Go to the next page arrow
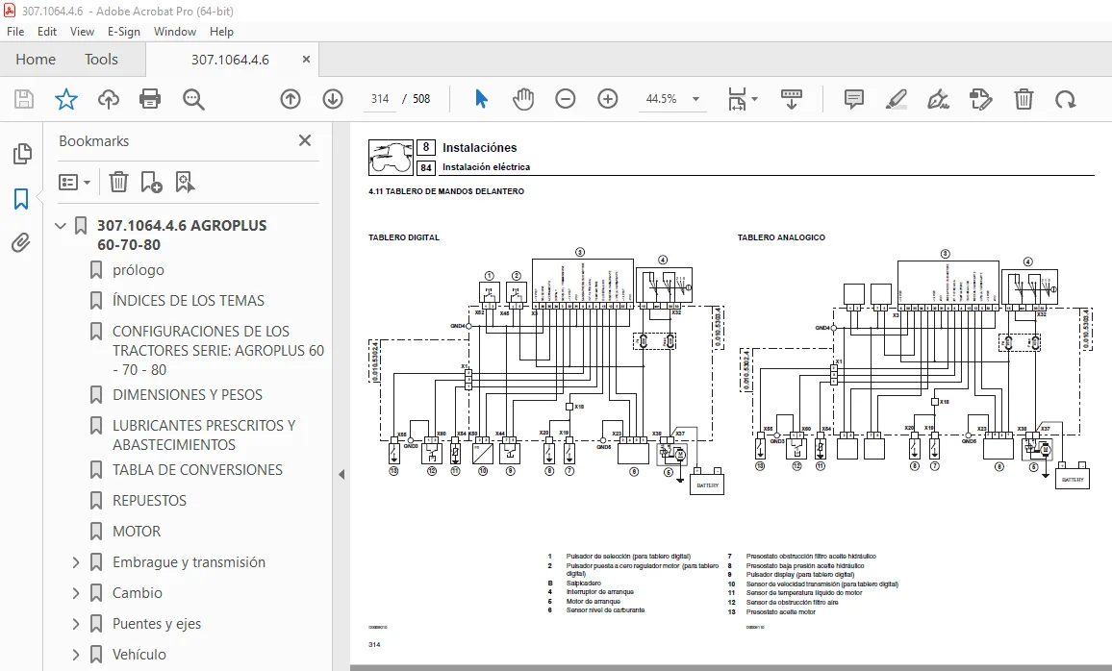The image size is (1112, 671). [x=333, y=99]
